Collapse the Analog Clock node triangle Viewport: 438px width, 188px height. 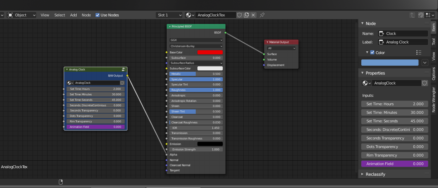67,69
